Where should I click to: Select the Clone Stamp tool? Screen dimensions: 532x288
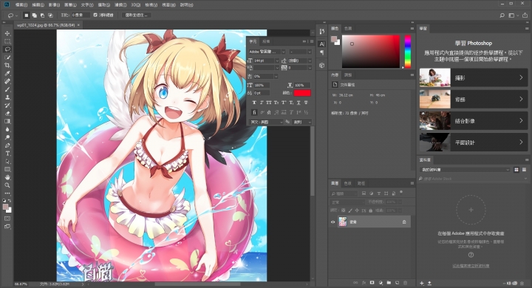pyautogui.click(x=7, y=97)
